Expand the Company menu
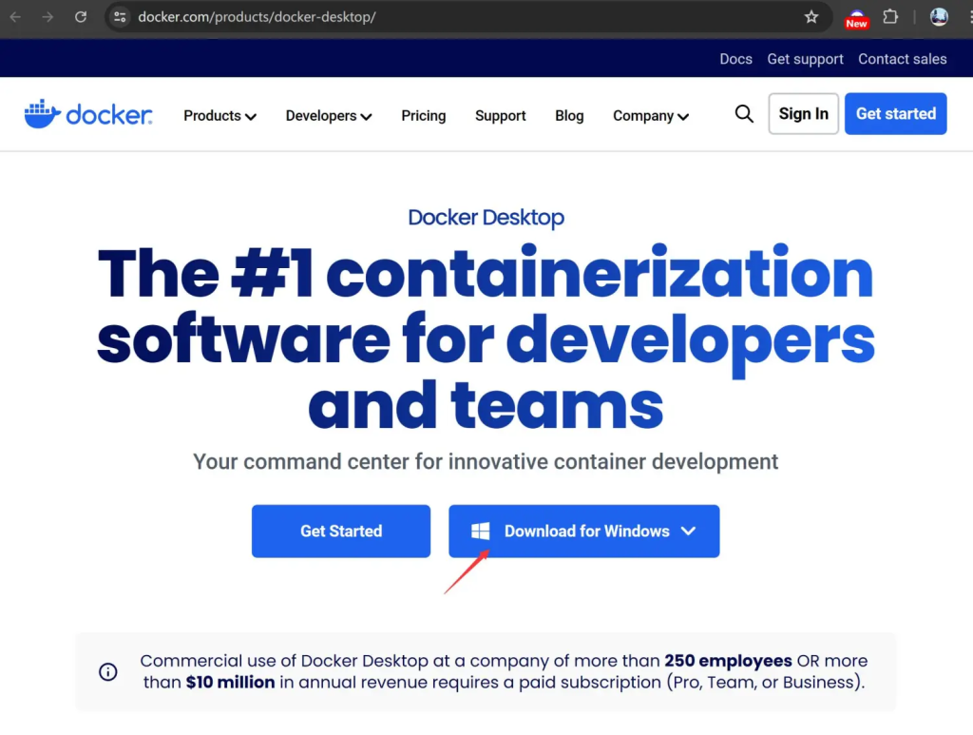 651,115
